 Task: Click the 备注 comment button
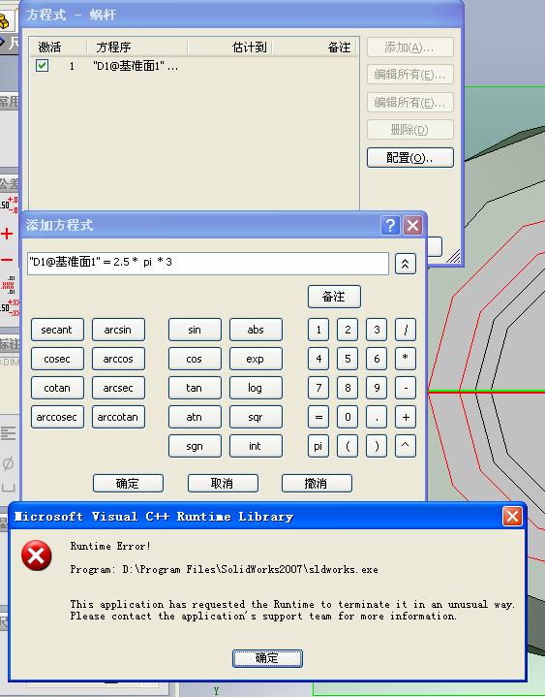[x=334, y=297]
